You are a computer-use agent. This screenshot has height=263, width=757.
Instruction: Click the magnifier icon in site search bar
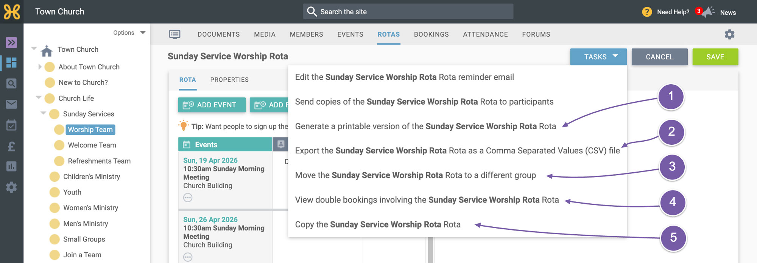312,12
